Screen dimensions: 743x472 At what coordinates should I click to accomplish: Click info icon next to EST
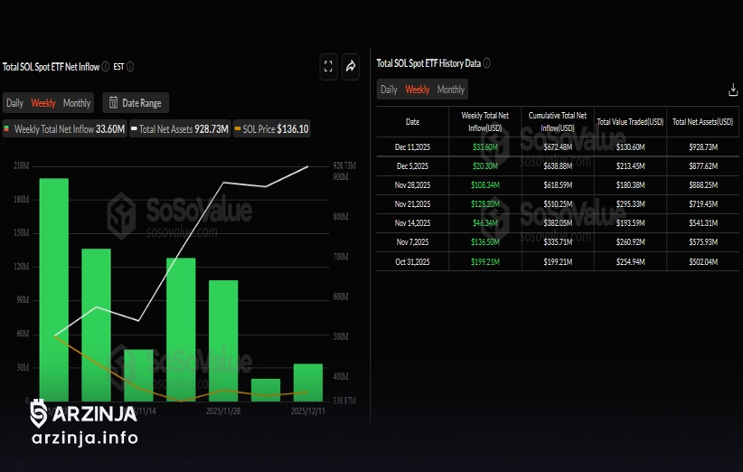pyautogui.click(x=130, y=66)
